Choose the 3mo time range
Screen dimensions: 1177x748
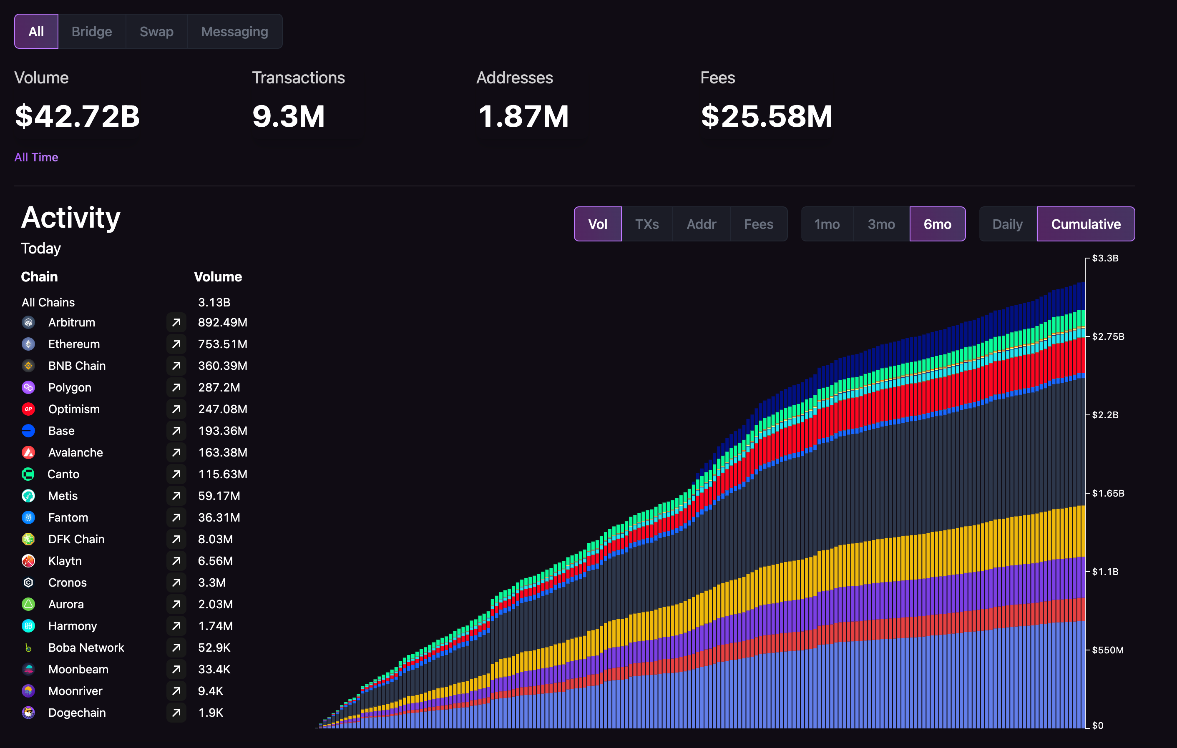tap(881, 224)
